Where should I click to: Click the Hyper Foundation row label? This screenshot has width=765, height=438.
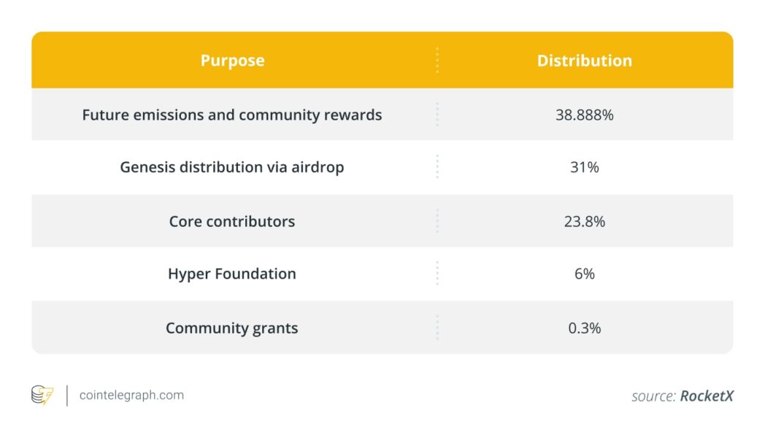232,274
